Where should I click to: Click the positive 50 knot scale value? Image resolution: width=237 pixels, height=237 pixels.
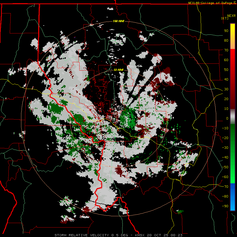coord(226,70)
